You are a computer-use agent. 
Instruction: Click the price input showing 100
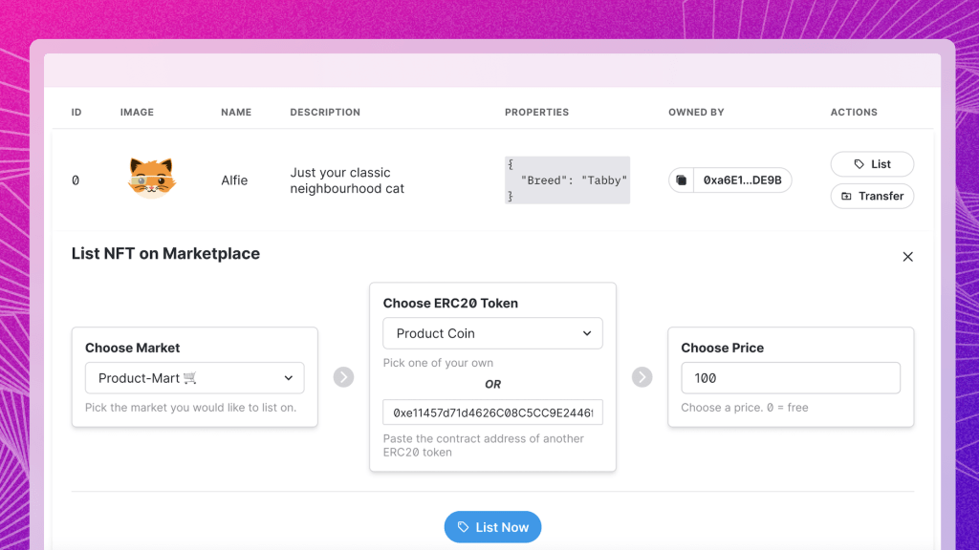(x=791, y=378)
